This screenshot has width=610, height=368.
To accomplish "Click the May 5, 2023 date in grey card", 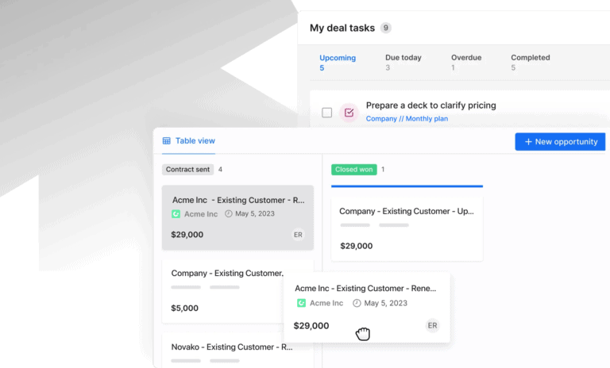I will [x=255, y=213].
